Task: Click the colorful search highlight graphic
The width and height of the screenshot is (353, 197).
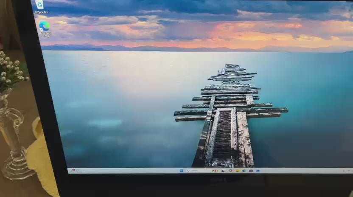Action: (x=215, y=171)
